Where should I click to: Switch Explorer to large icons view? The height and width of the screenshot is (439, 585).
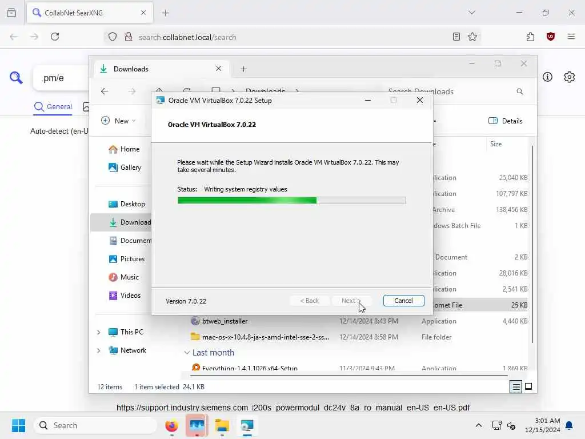click(528, 387)
